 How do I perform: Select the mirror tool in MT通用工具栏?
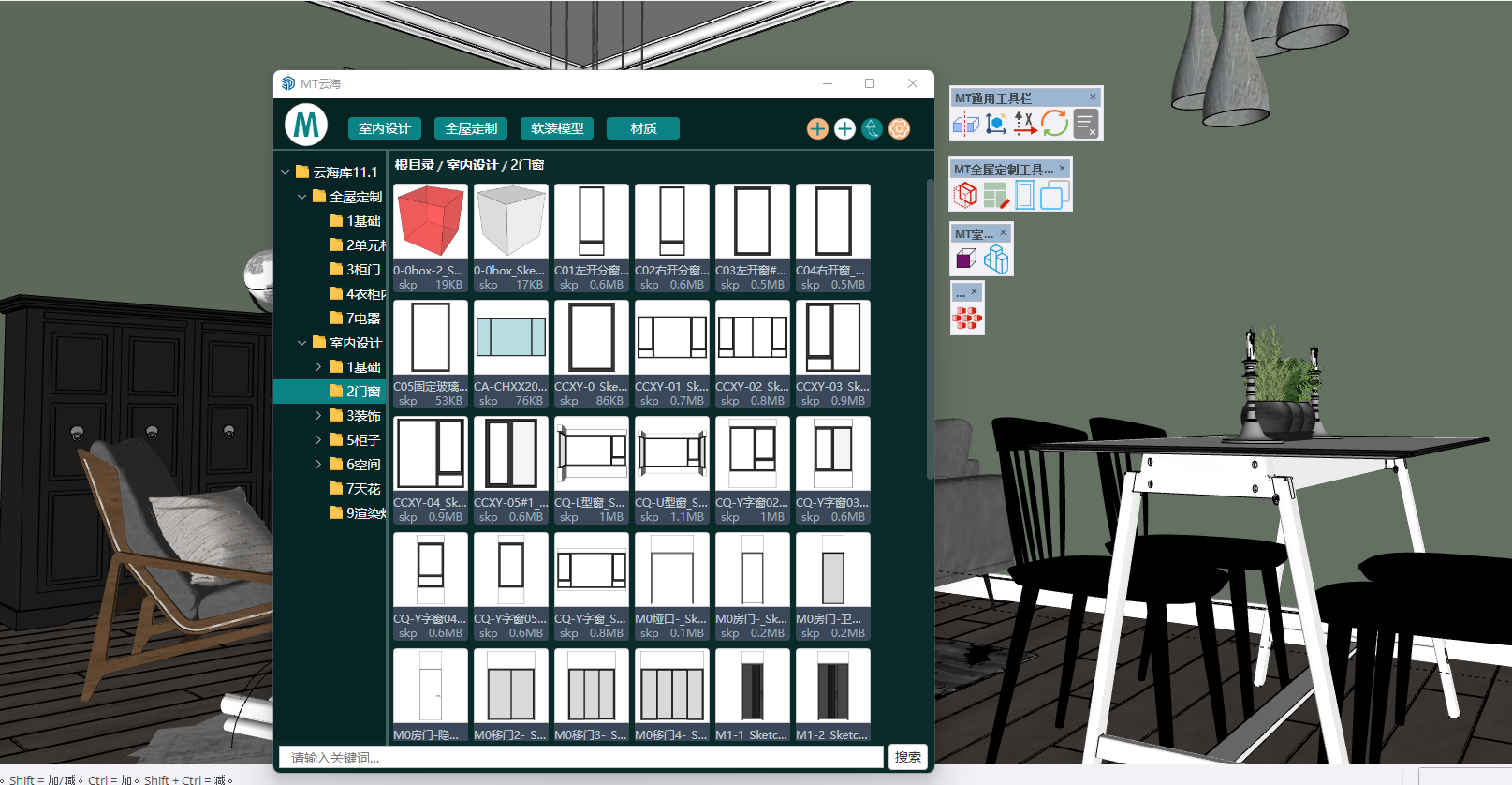click(965, 124)
